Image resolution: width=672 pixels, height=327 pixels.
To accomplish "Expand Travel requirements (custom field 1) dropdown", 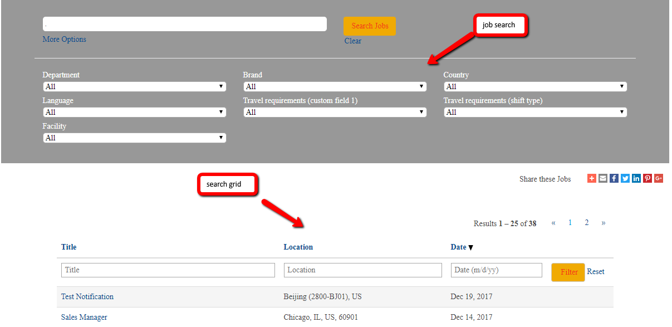I will click(335, 112).
